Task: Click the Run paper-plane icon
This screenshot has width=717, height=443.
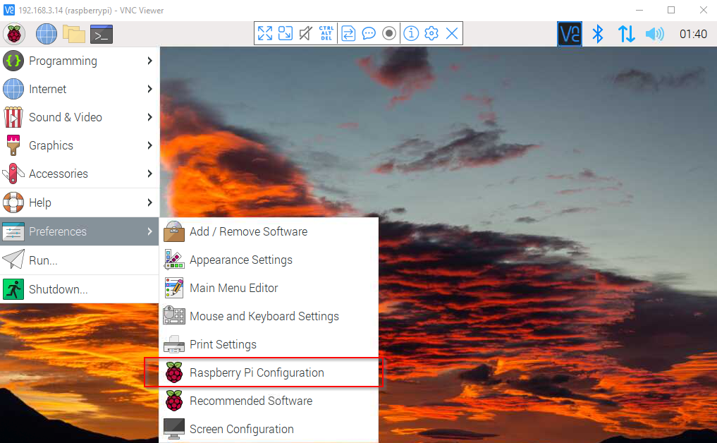Action: 13,260
